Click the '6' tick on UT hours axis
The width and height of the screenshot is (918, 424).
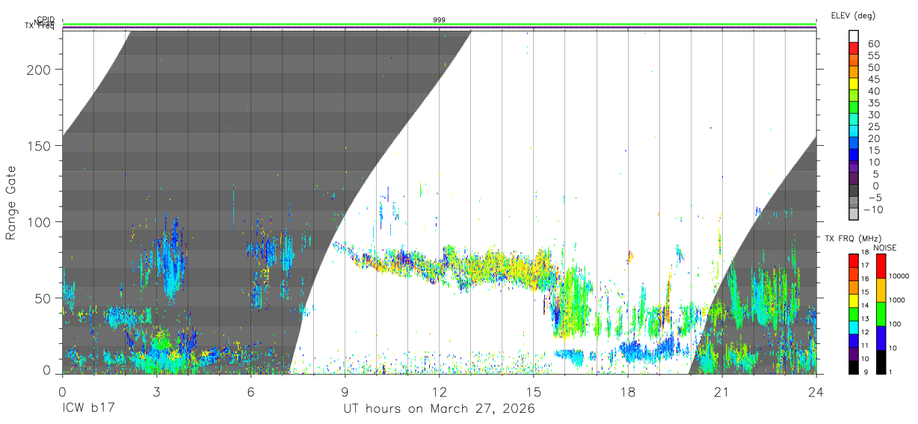(x=250, y=390)
